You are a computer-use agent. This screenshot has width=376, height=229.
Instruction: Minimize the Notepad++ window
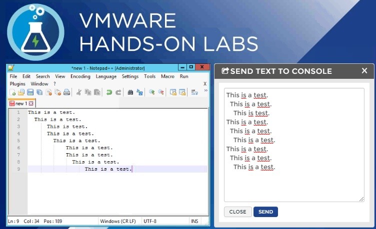click(182, 67)
